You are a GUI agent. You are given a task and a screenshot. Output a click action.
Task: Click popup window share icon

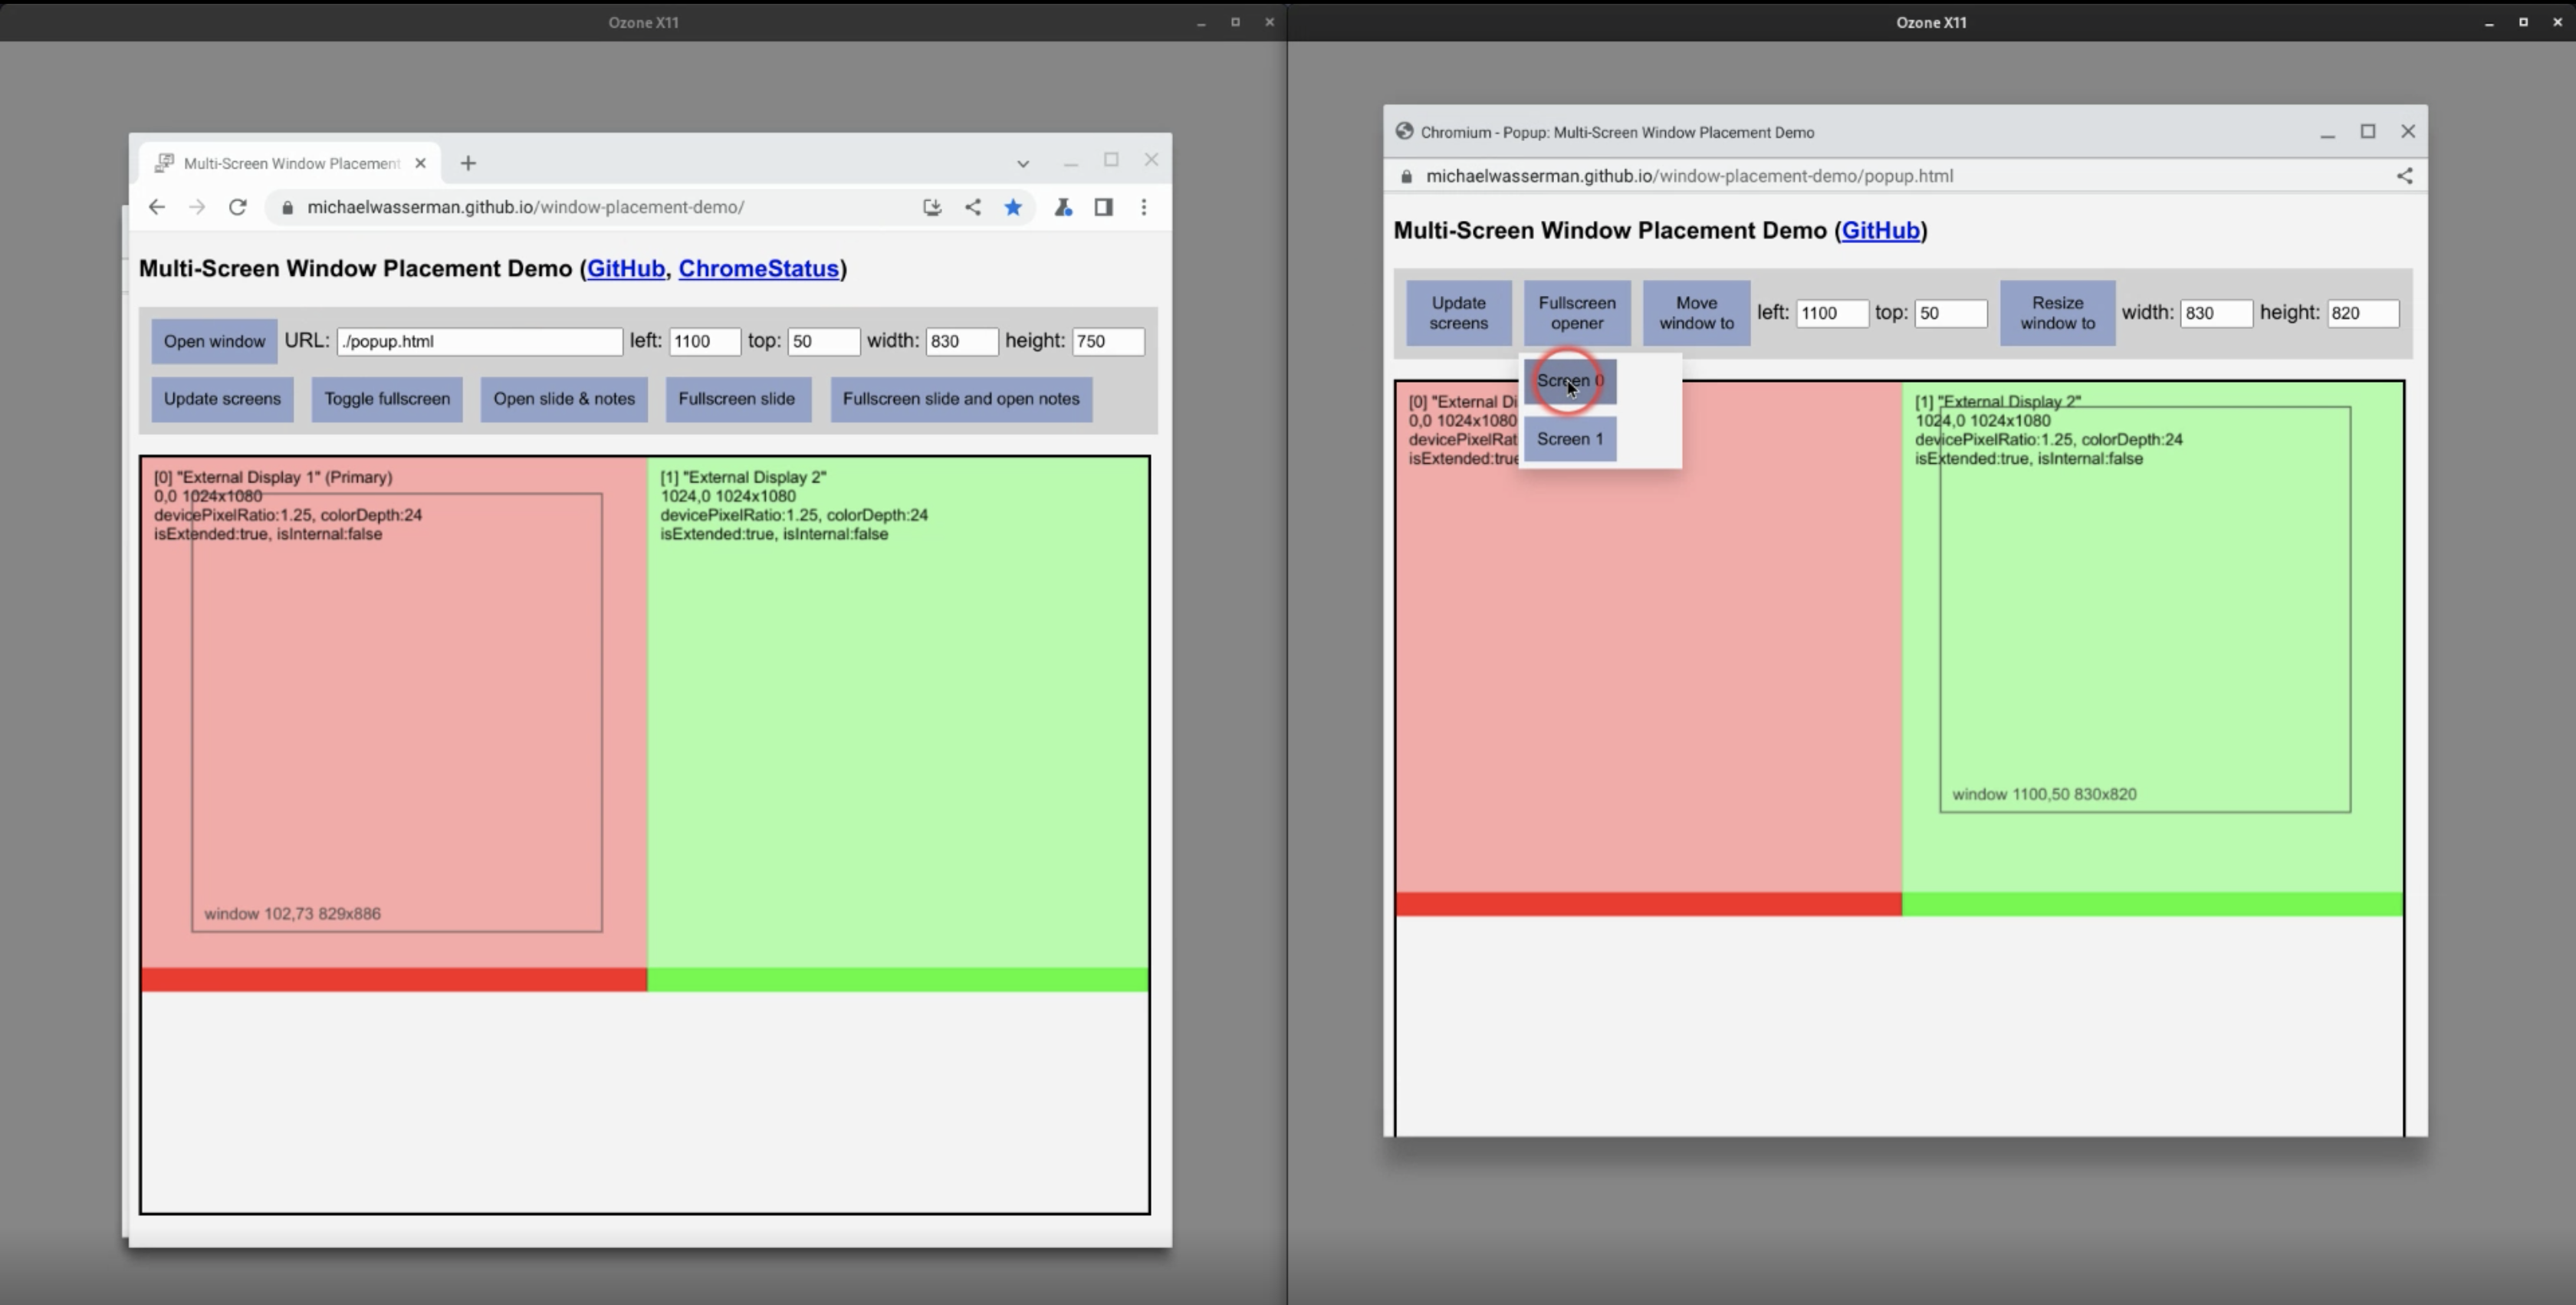(x=2405, y=176)
